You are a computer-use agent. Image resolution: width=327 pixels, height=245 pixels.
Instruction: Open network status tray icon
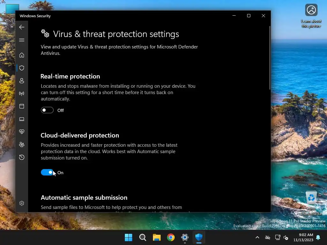[278, 237]
